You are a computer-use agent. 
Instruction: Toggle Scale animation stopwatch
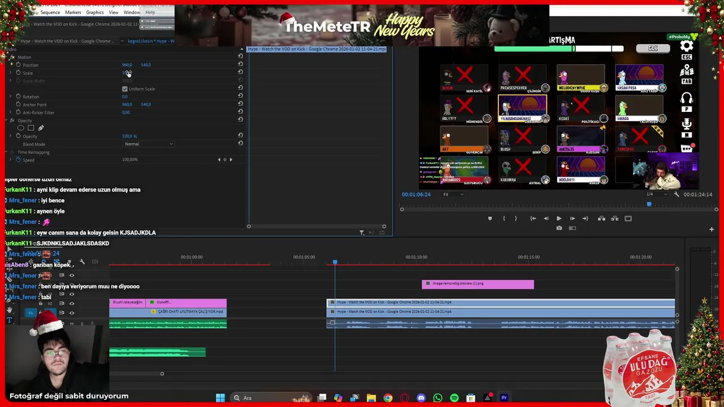click(18, 73)
